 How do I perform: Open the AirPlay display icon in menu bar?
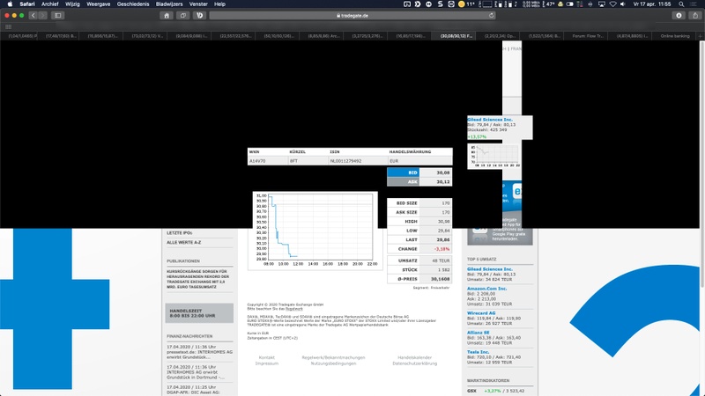tap(602, 4)
